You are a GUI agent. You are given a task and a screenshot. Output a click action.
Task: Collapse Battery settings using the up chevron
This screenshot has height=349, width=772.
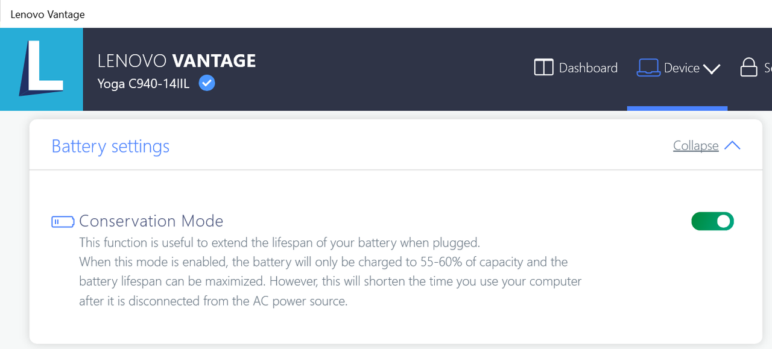(732, 145)
